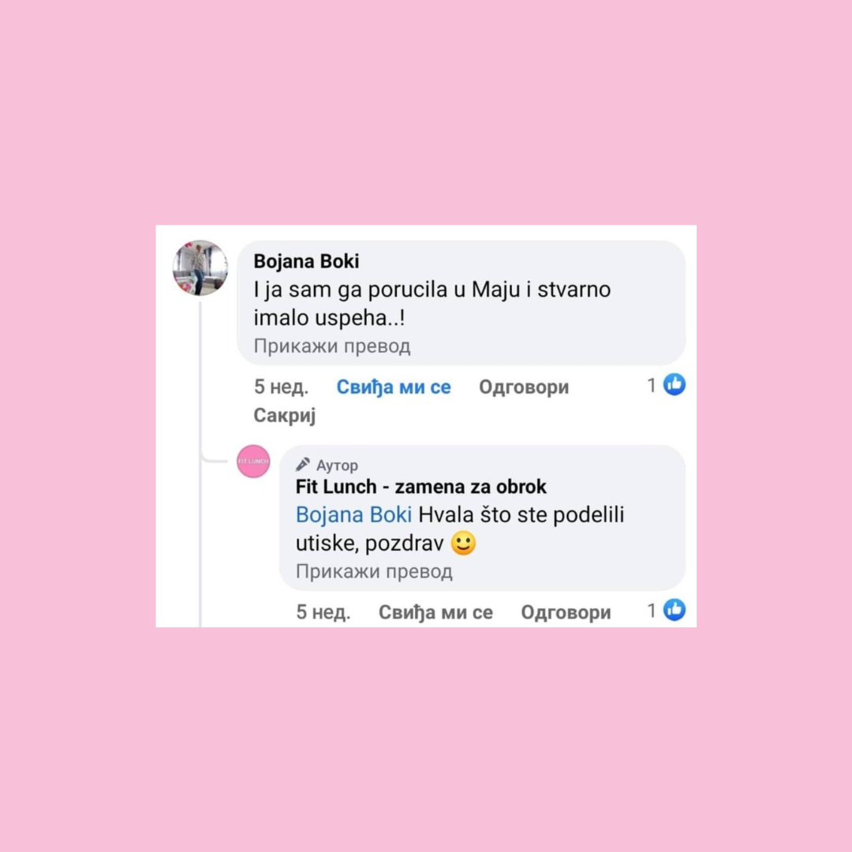Toggle Свиђа ми се on Bojana's comment

(x=394, y=387)
